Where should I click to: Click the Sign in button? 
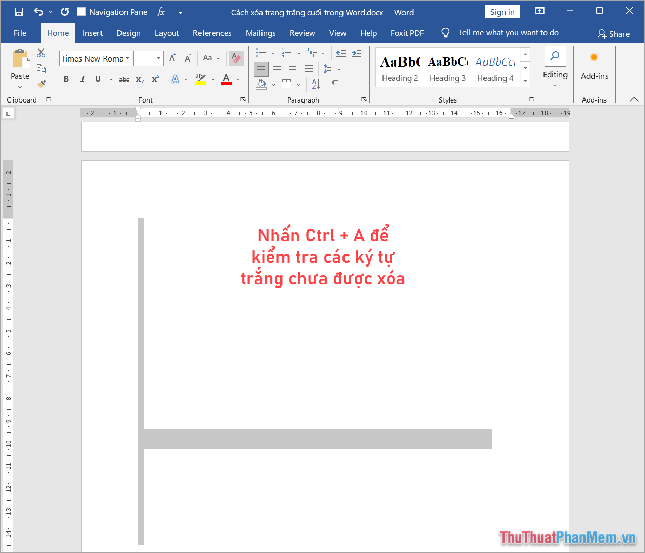pos(502,11)
